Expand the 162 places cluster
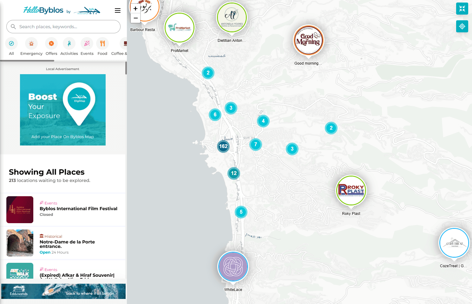This screenshot has height=304, width=472. click(223, 146)
